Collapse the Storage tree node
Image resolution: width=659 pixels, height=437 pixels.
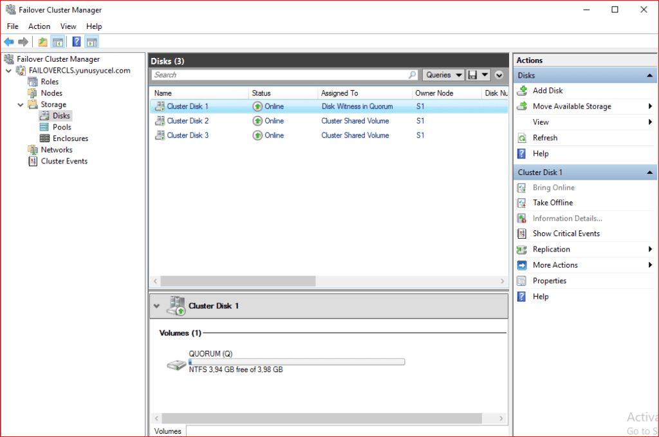pyautogui.click(x=20, y=105)
